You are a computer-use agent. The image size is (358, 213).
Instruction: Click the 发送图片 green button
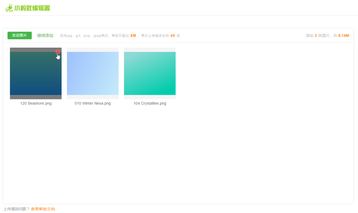(20, 35)
